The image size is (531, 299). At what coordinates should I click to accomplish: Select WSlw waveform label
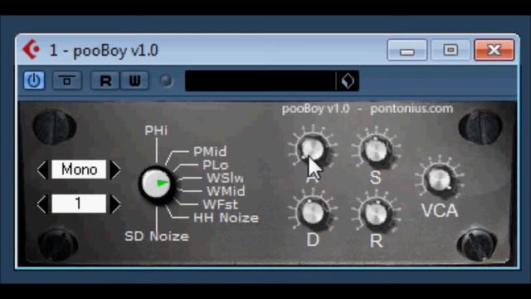click(225, 178)
